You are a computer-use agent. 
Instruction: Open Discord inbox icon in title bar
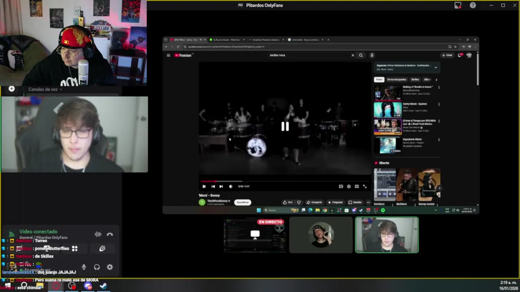[x=458, y=5]
